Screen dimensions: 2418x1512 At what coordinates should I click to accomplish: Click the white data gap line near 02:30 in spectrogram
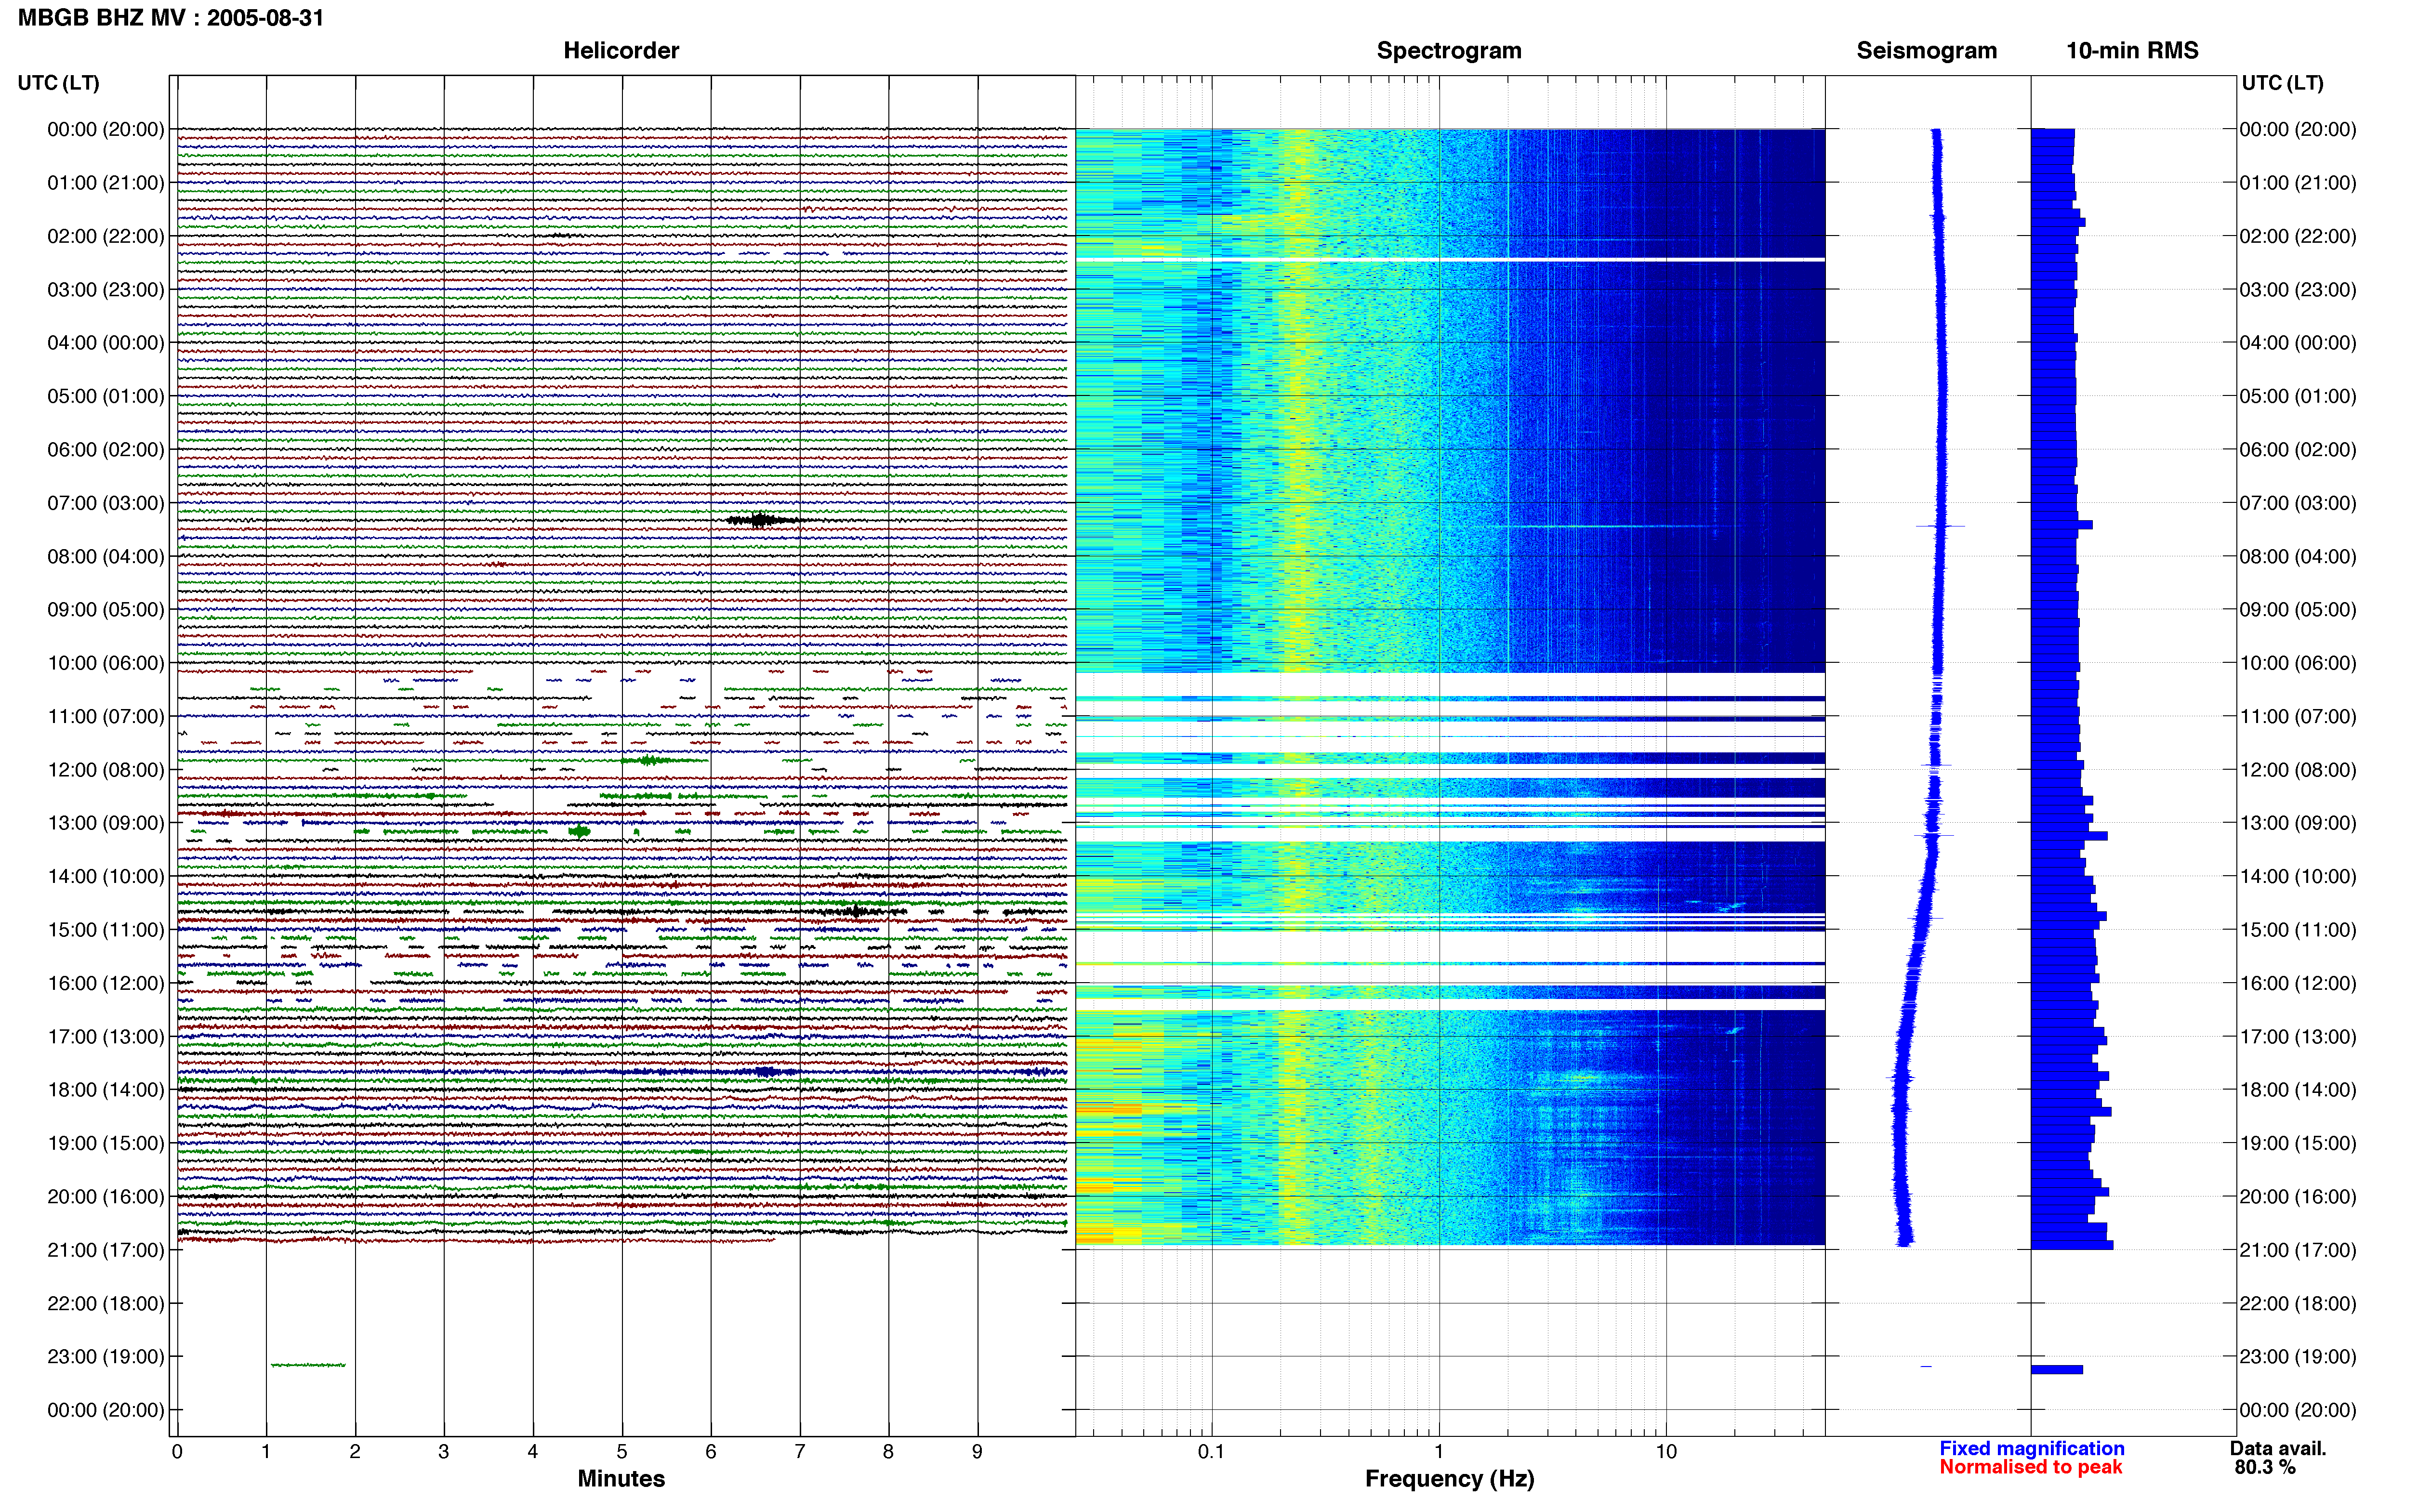[x=1450, y=260]
